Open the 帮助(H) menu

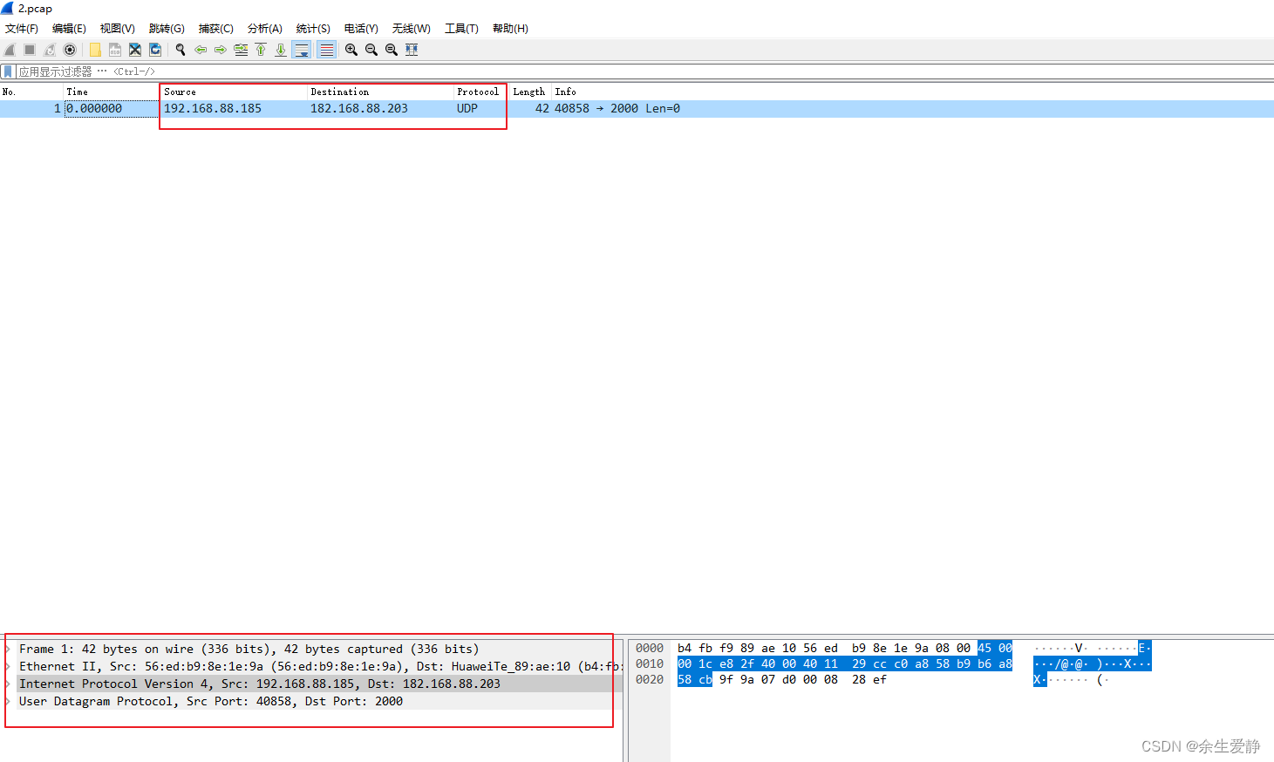click(510, 29)
